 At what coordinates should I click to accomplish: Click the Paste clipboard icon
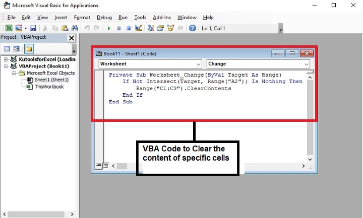(x=65, y=28)
